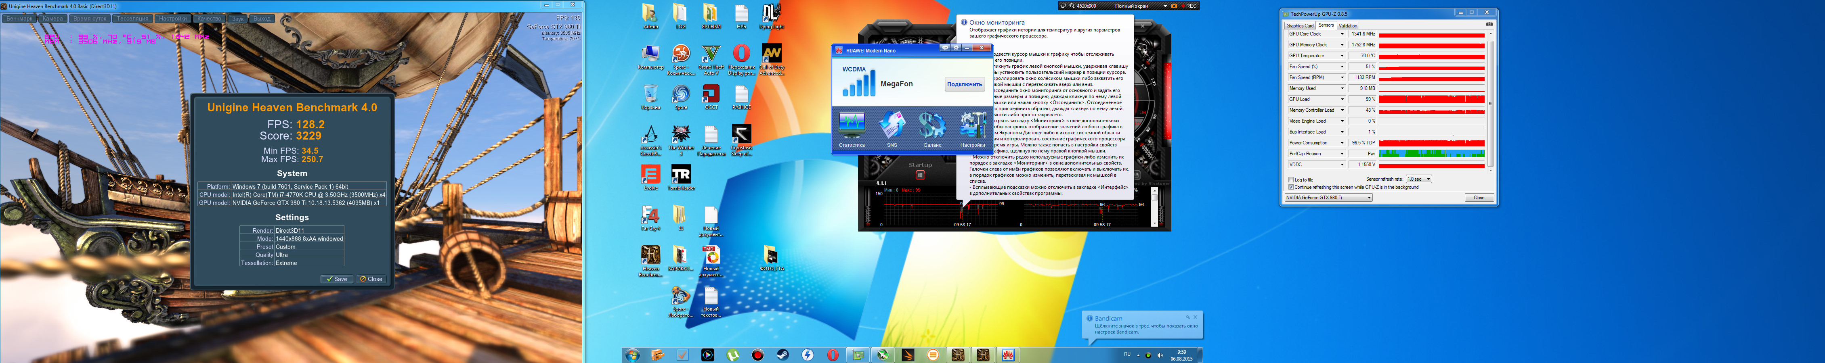This screenshot has width=1825, height=363.
Task: Toggle Continue refreshing in background checkbox
Action: click(1292, 188)
